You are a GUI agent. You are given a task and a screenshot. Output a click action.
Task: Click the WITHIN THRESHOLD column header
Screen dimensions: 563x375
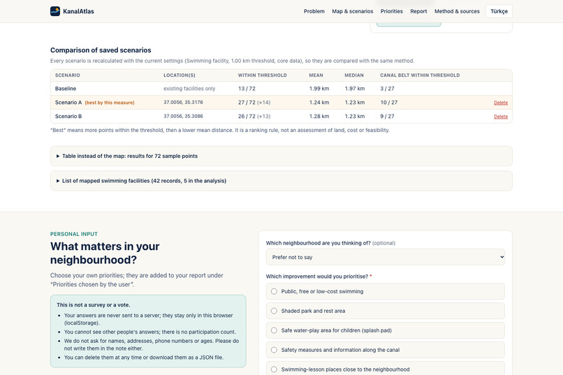point(262,75)
